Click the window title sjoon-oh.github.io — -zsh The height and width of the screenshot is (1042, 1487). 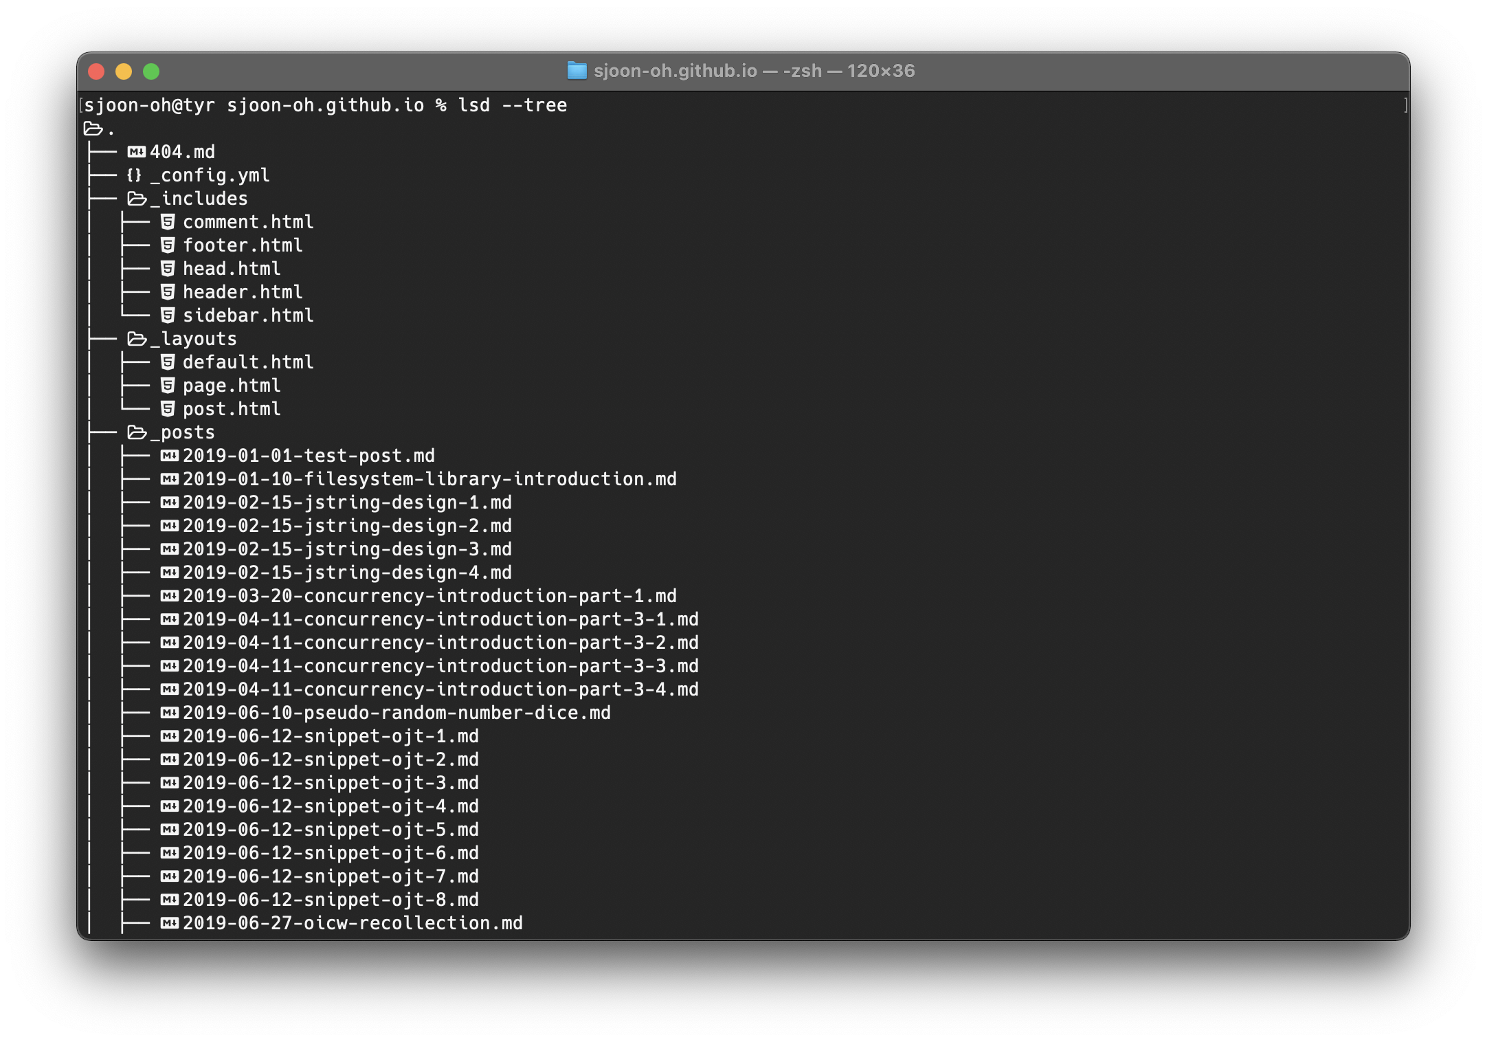[x=708, y=71]
